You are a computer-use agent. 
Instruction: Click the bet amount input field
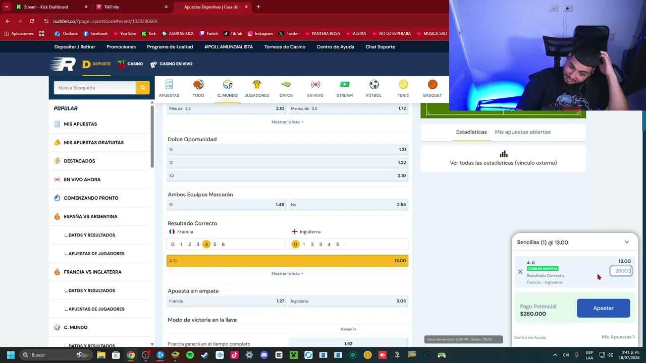point(621,271)
